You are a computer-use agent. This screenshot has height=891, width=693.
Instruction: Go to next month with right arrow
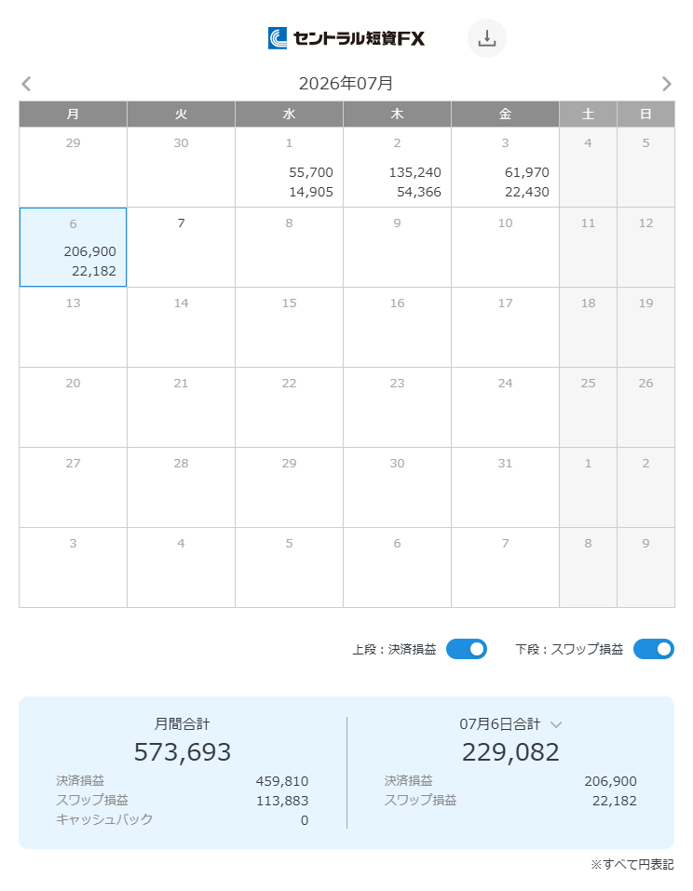666,84
